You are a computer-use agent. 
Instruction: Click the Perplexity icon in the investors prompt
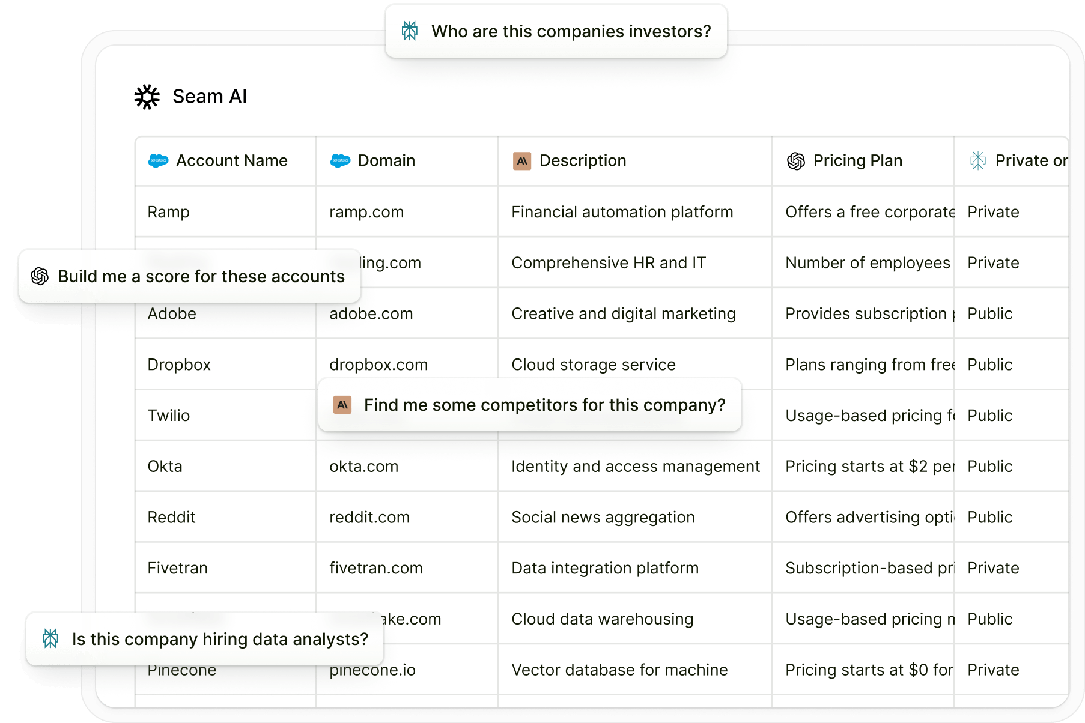(410, 31)
